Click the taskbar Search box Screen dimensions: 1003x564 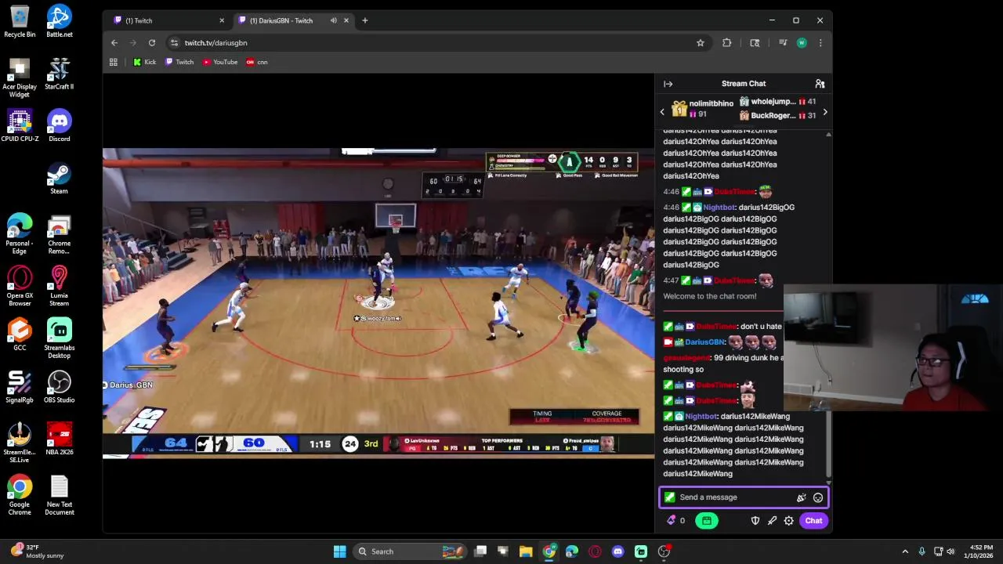pyautogui.click(x=409, y=551)
